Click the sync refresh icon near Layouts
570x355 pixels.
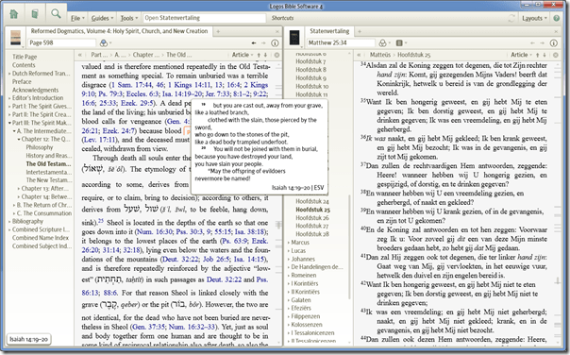511,18
